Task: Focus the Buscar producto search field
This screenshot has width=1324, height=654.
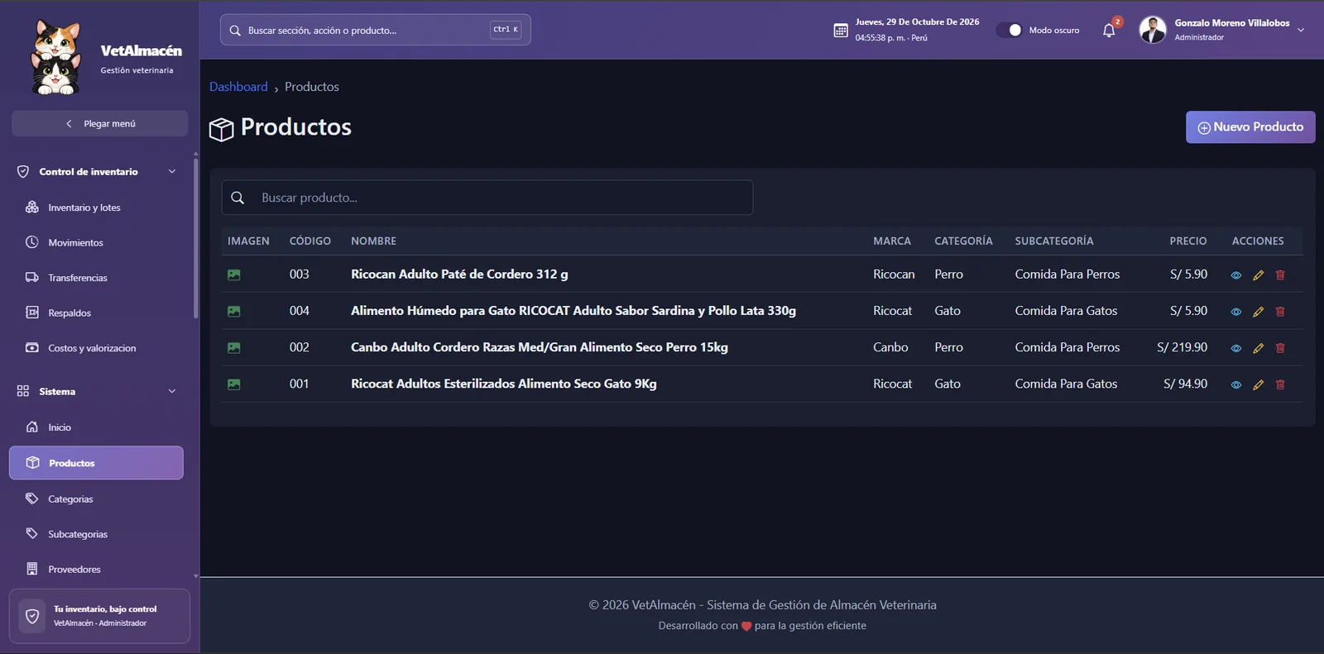Action: pyautogui.click(x=487, y=198)
